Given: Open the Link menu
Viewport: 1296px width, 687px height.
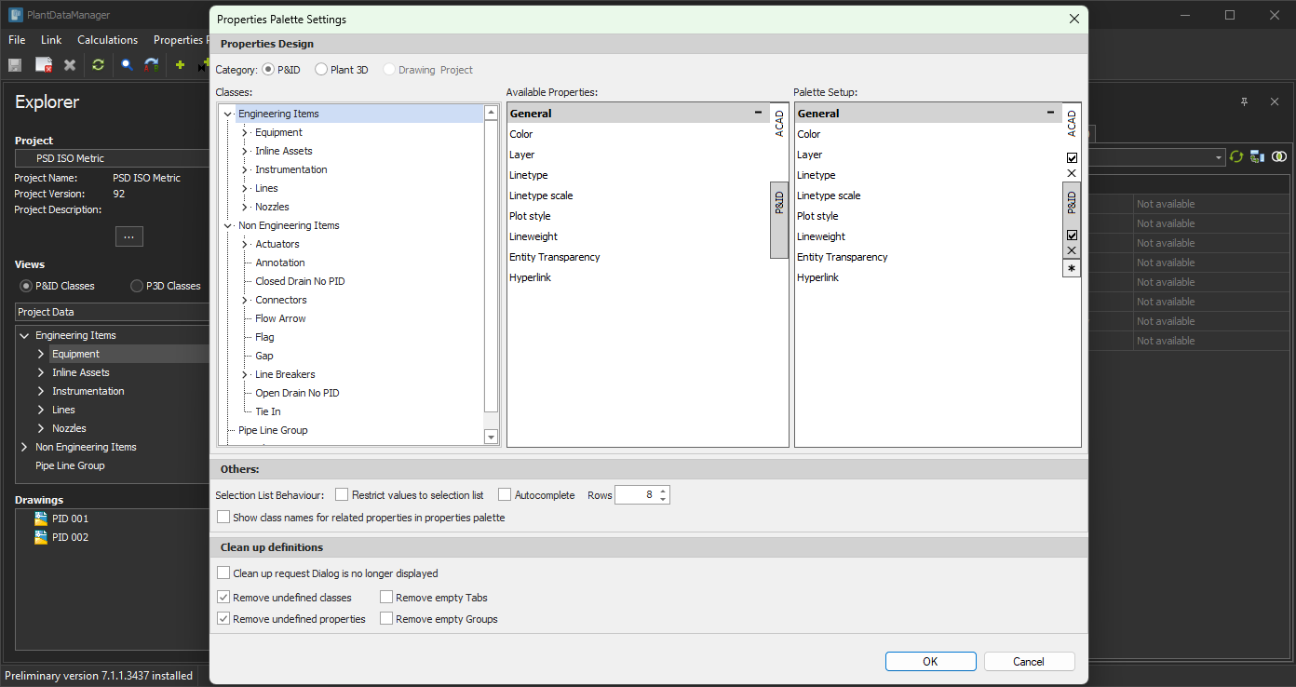Looking at the screenshot, I should pos(51,40).
